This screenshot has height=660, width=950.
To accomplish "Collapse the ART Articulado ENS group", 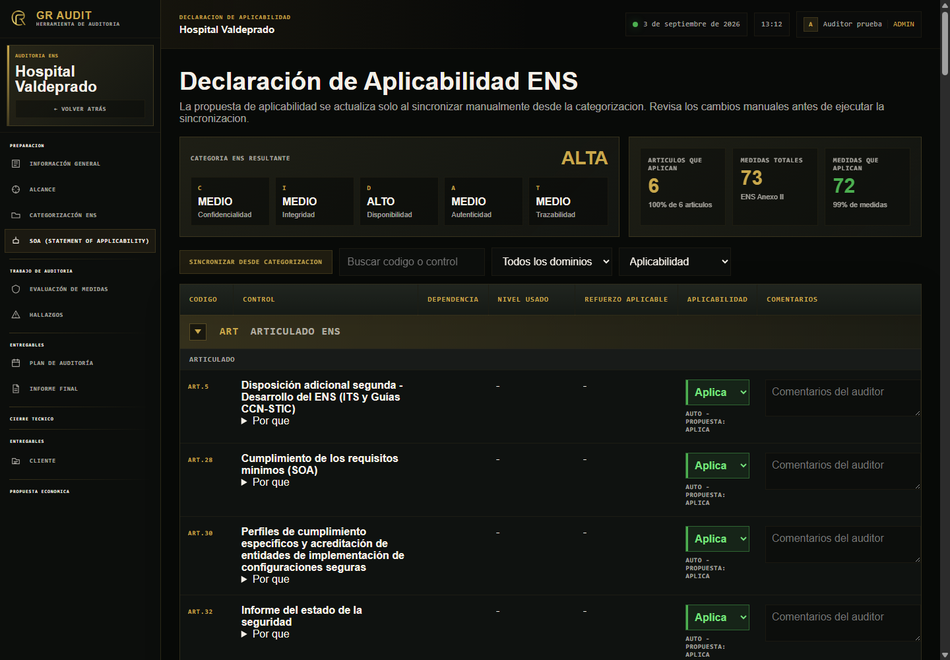I will pyautogui.click(x=198, y=332).
